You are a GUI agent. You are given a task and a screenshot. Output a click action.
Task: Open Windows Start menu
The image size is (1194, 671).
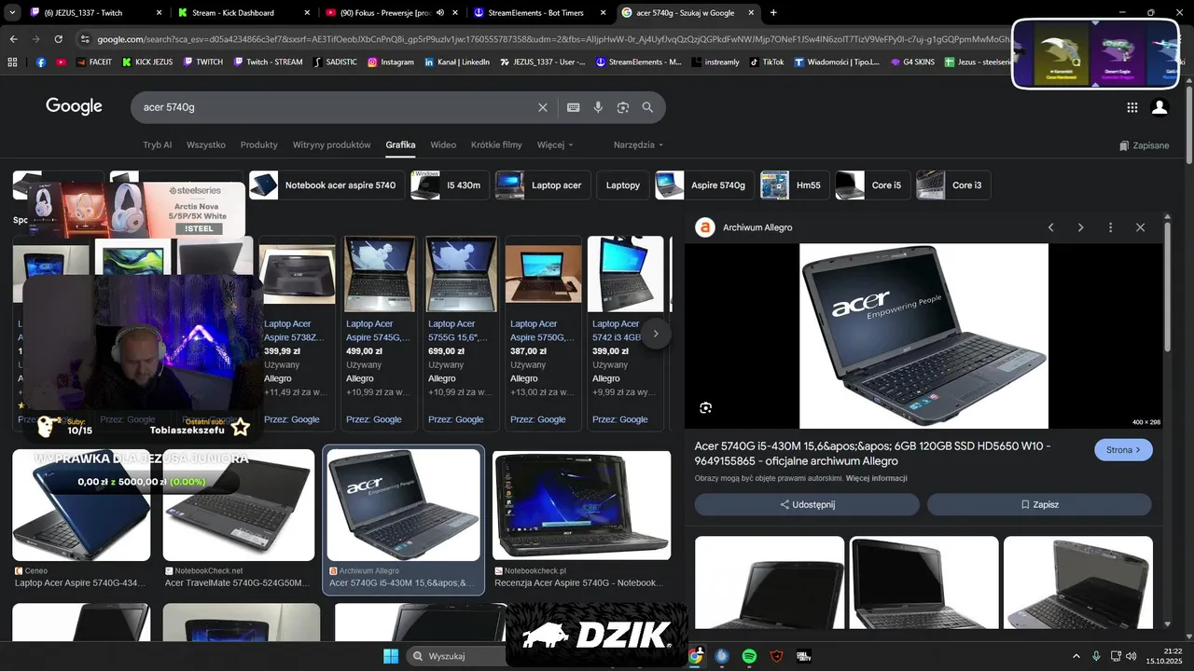391,656
